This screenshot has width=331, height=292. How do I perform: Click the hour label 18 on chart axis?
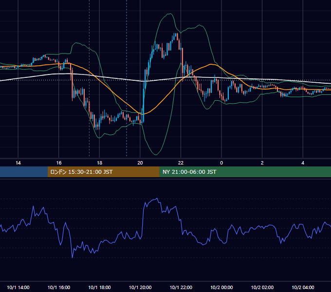(x=99, y=163)
